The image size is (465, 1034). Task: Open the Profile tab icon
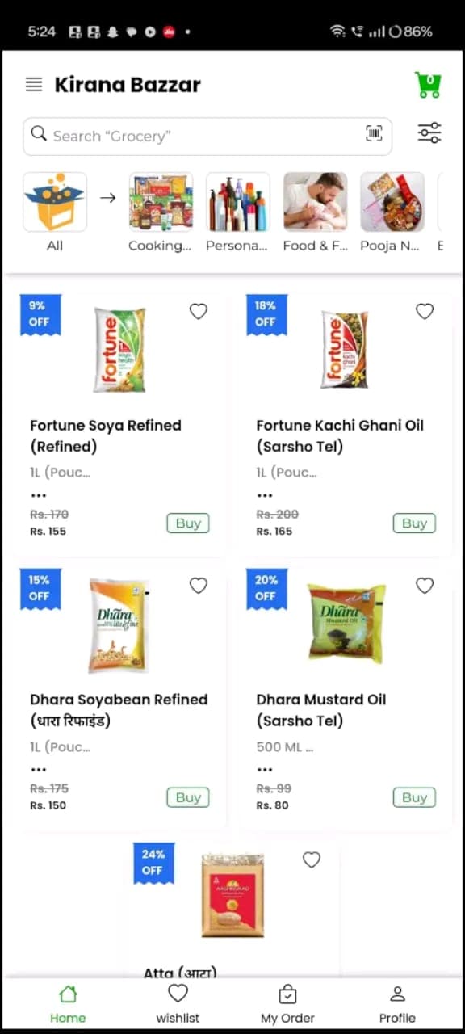tap(397, 994)
